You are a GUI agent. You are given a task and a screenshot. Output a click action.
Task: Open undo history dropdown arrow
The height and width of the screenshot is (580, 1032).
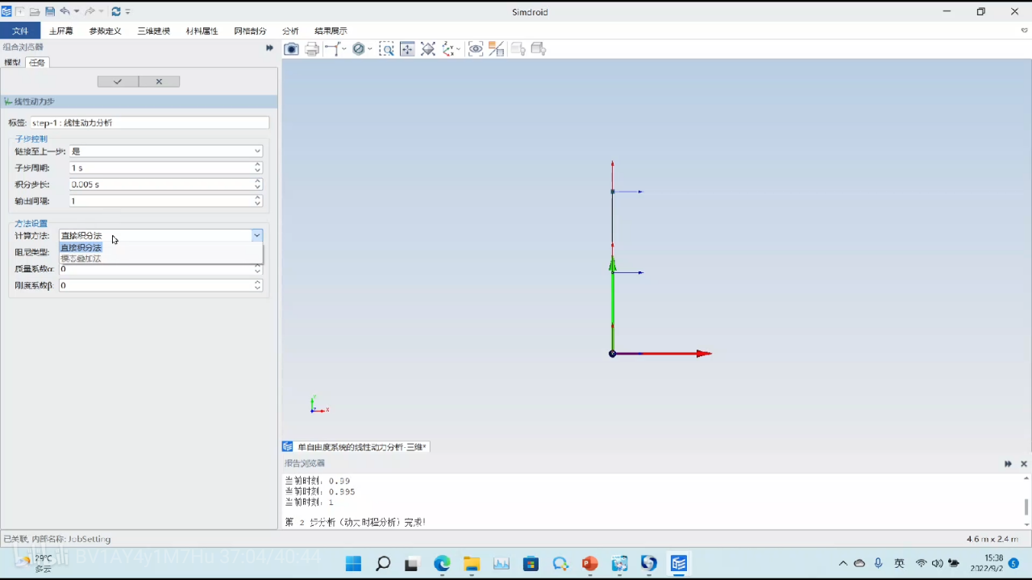point(77,11)
